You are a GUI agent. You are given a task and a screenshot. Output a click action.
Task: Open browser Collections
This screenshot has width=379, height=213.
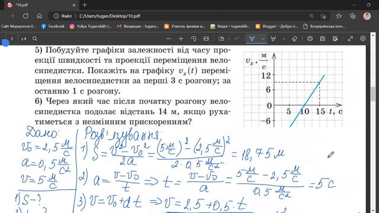pyautogui.click(x=353, y=16)
